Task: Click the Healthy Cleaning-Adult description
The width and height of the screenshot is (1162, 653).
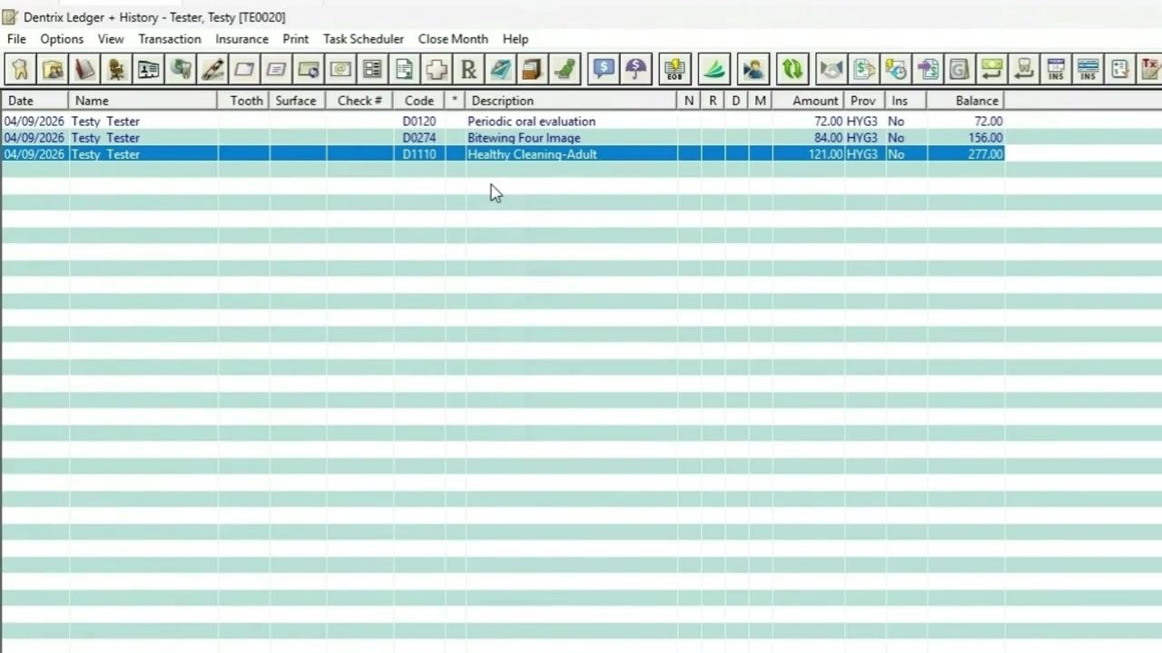Action: (532, 154)
